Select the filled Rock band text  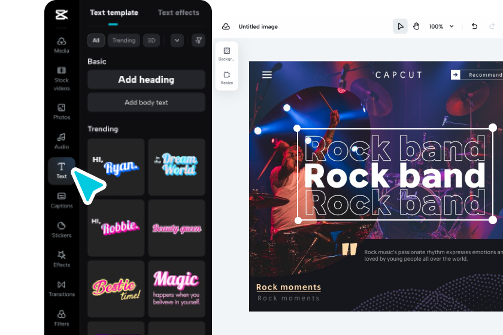pyautogui.click(x=395, y=175)
